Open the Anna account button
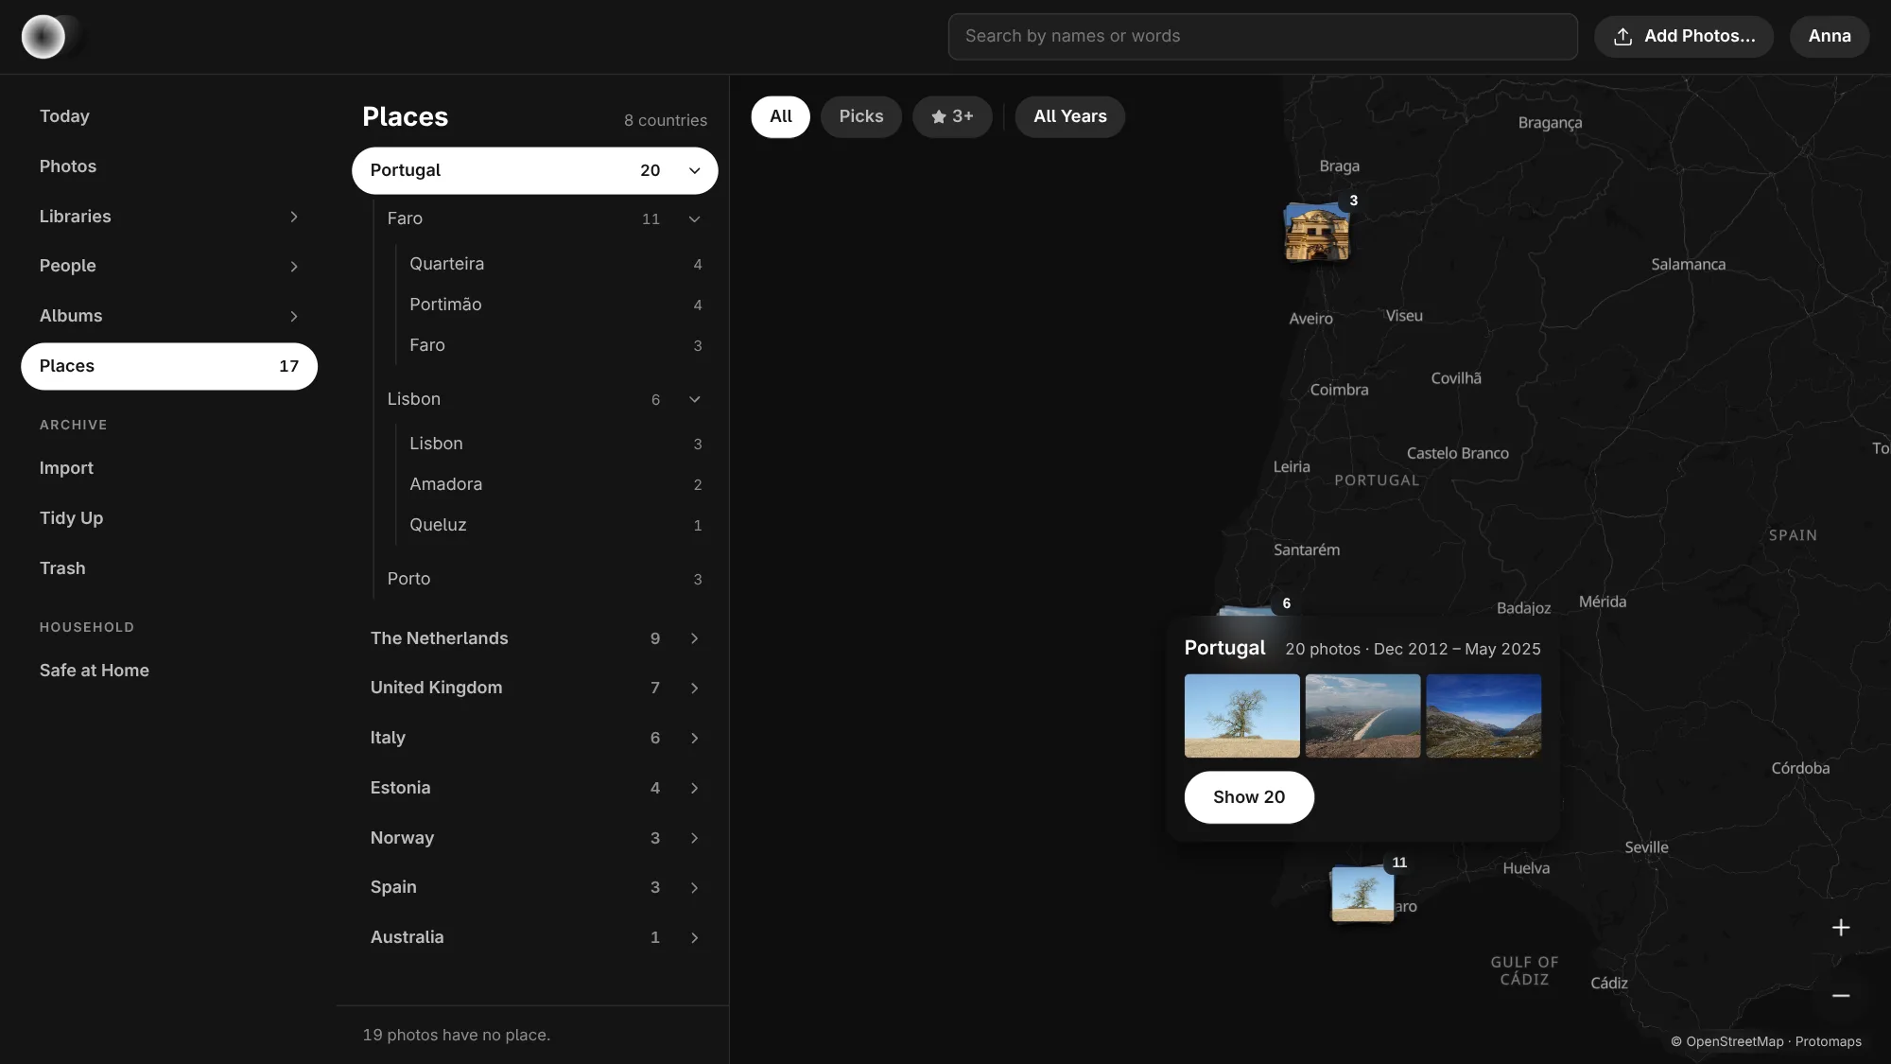1891x1064 pixels. tap(1830, 37)
